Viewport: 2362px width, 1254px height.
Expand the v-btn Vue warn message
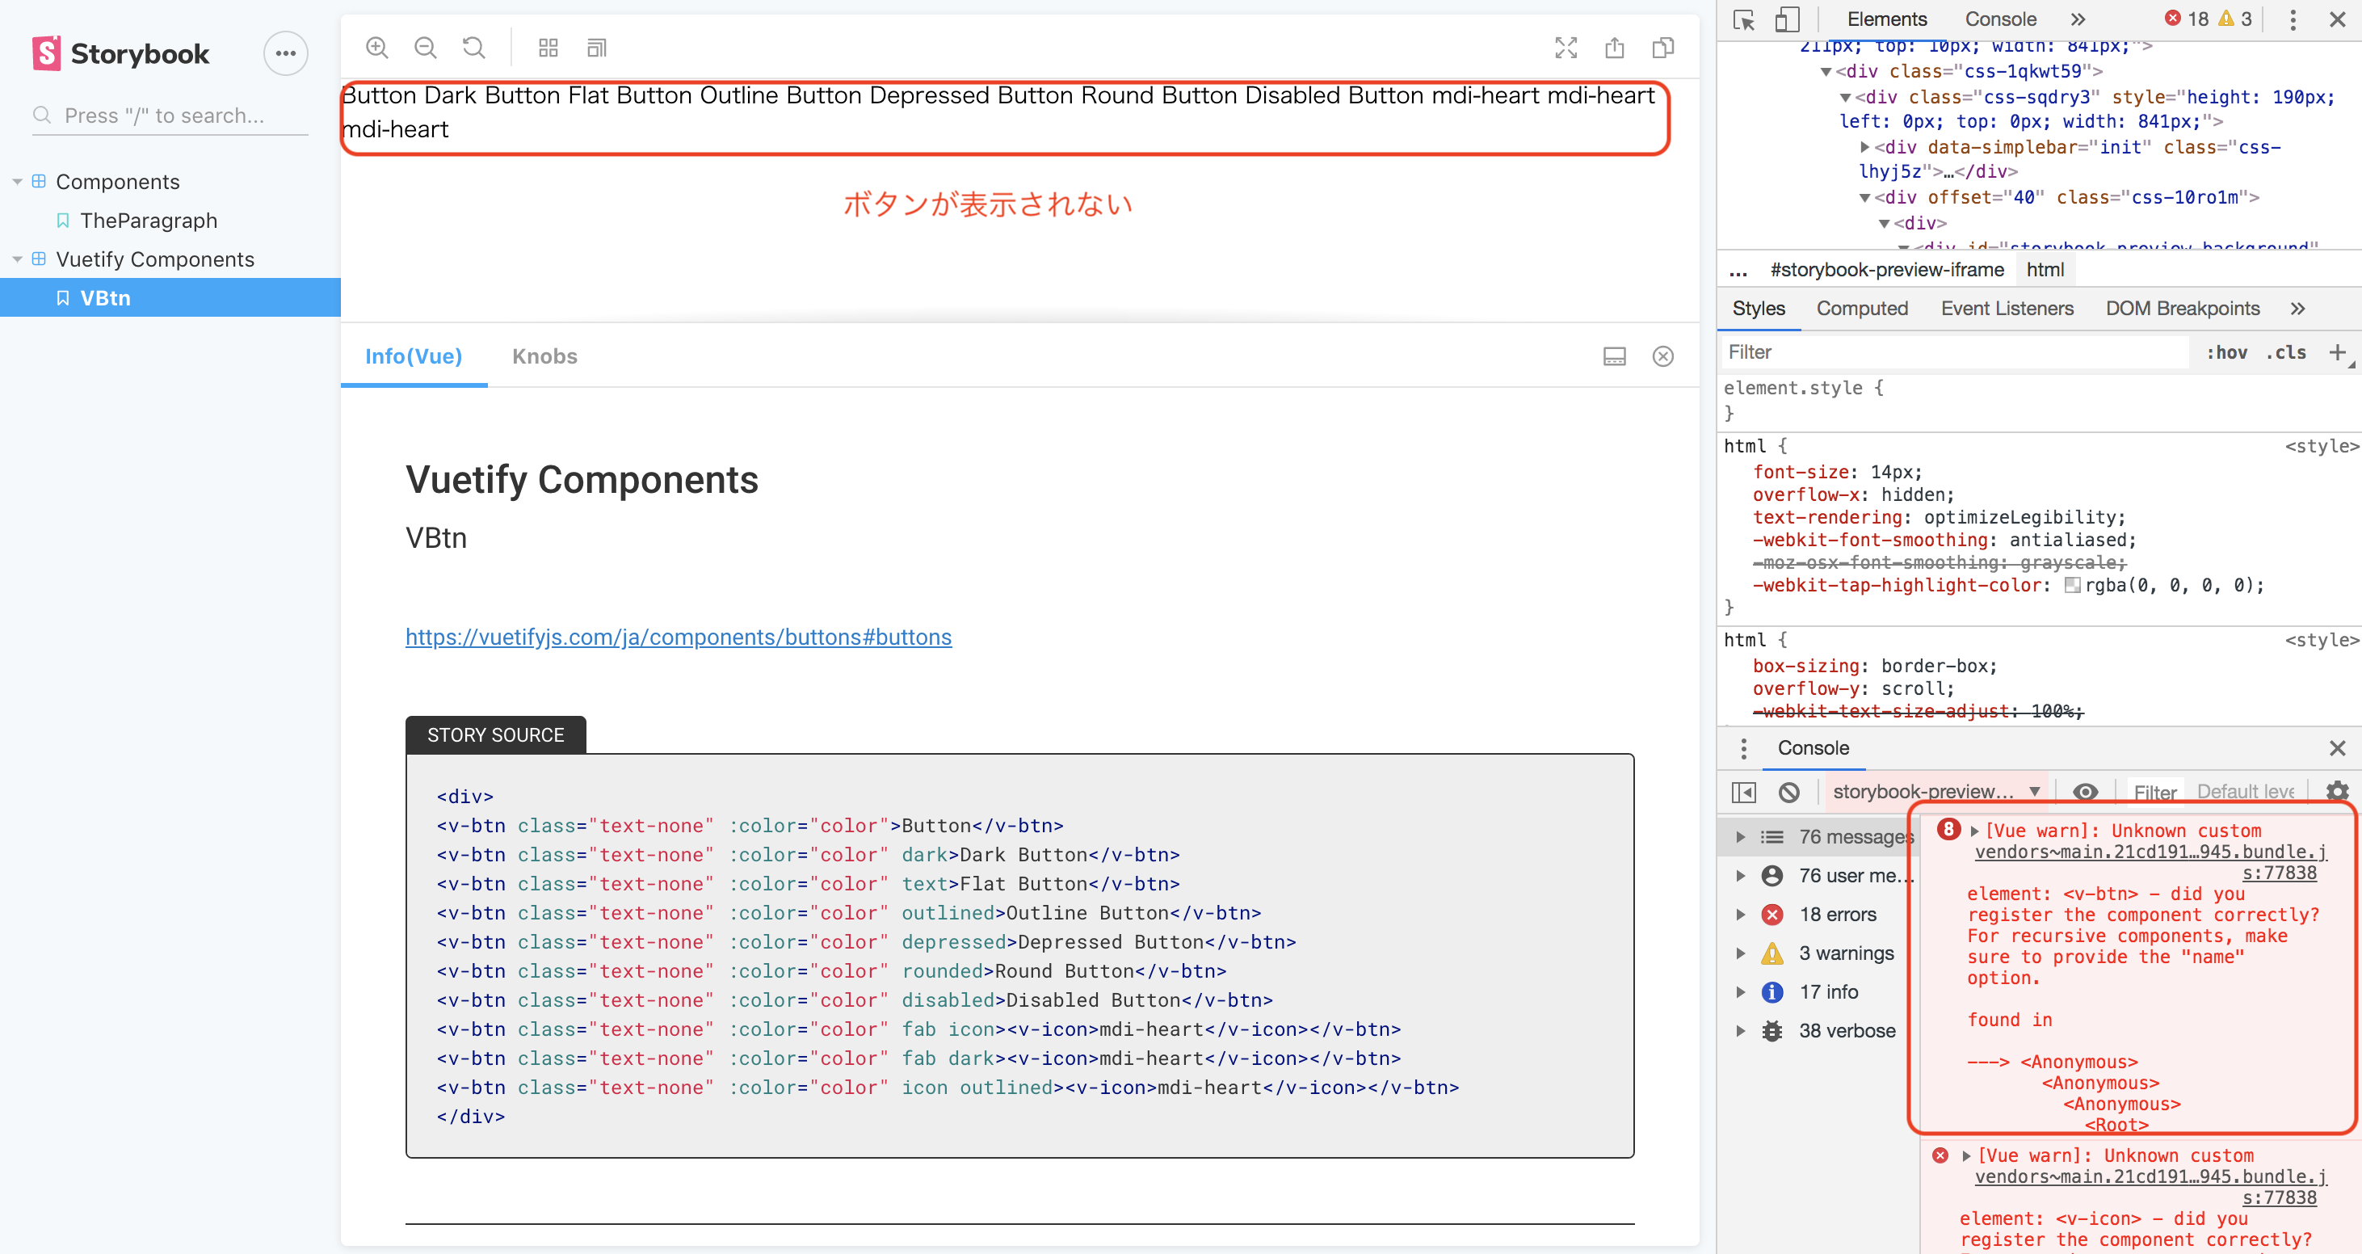tap(1975, 830)
